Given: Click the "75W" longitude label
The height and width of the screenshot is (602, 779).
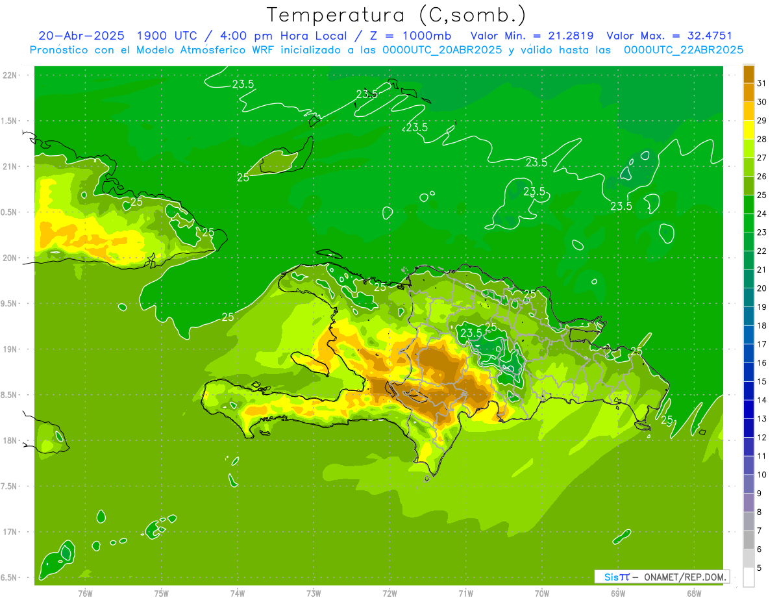Looking at the screenshot, I should (x=162, y=594).
